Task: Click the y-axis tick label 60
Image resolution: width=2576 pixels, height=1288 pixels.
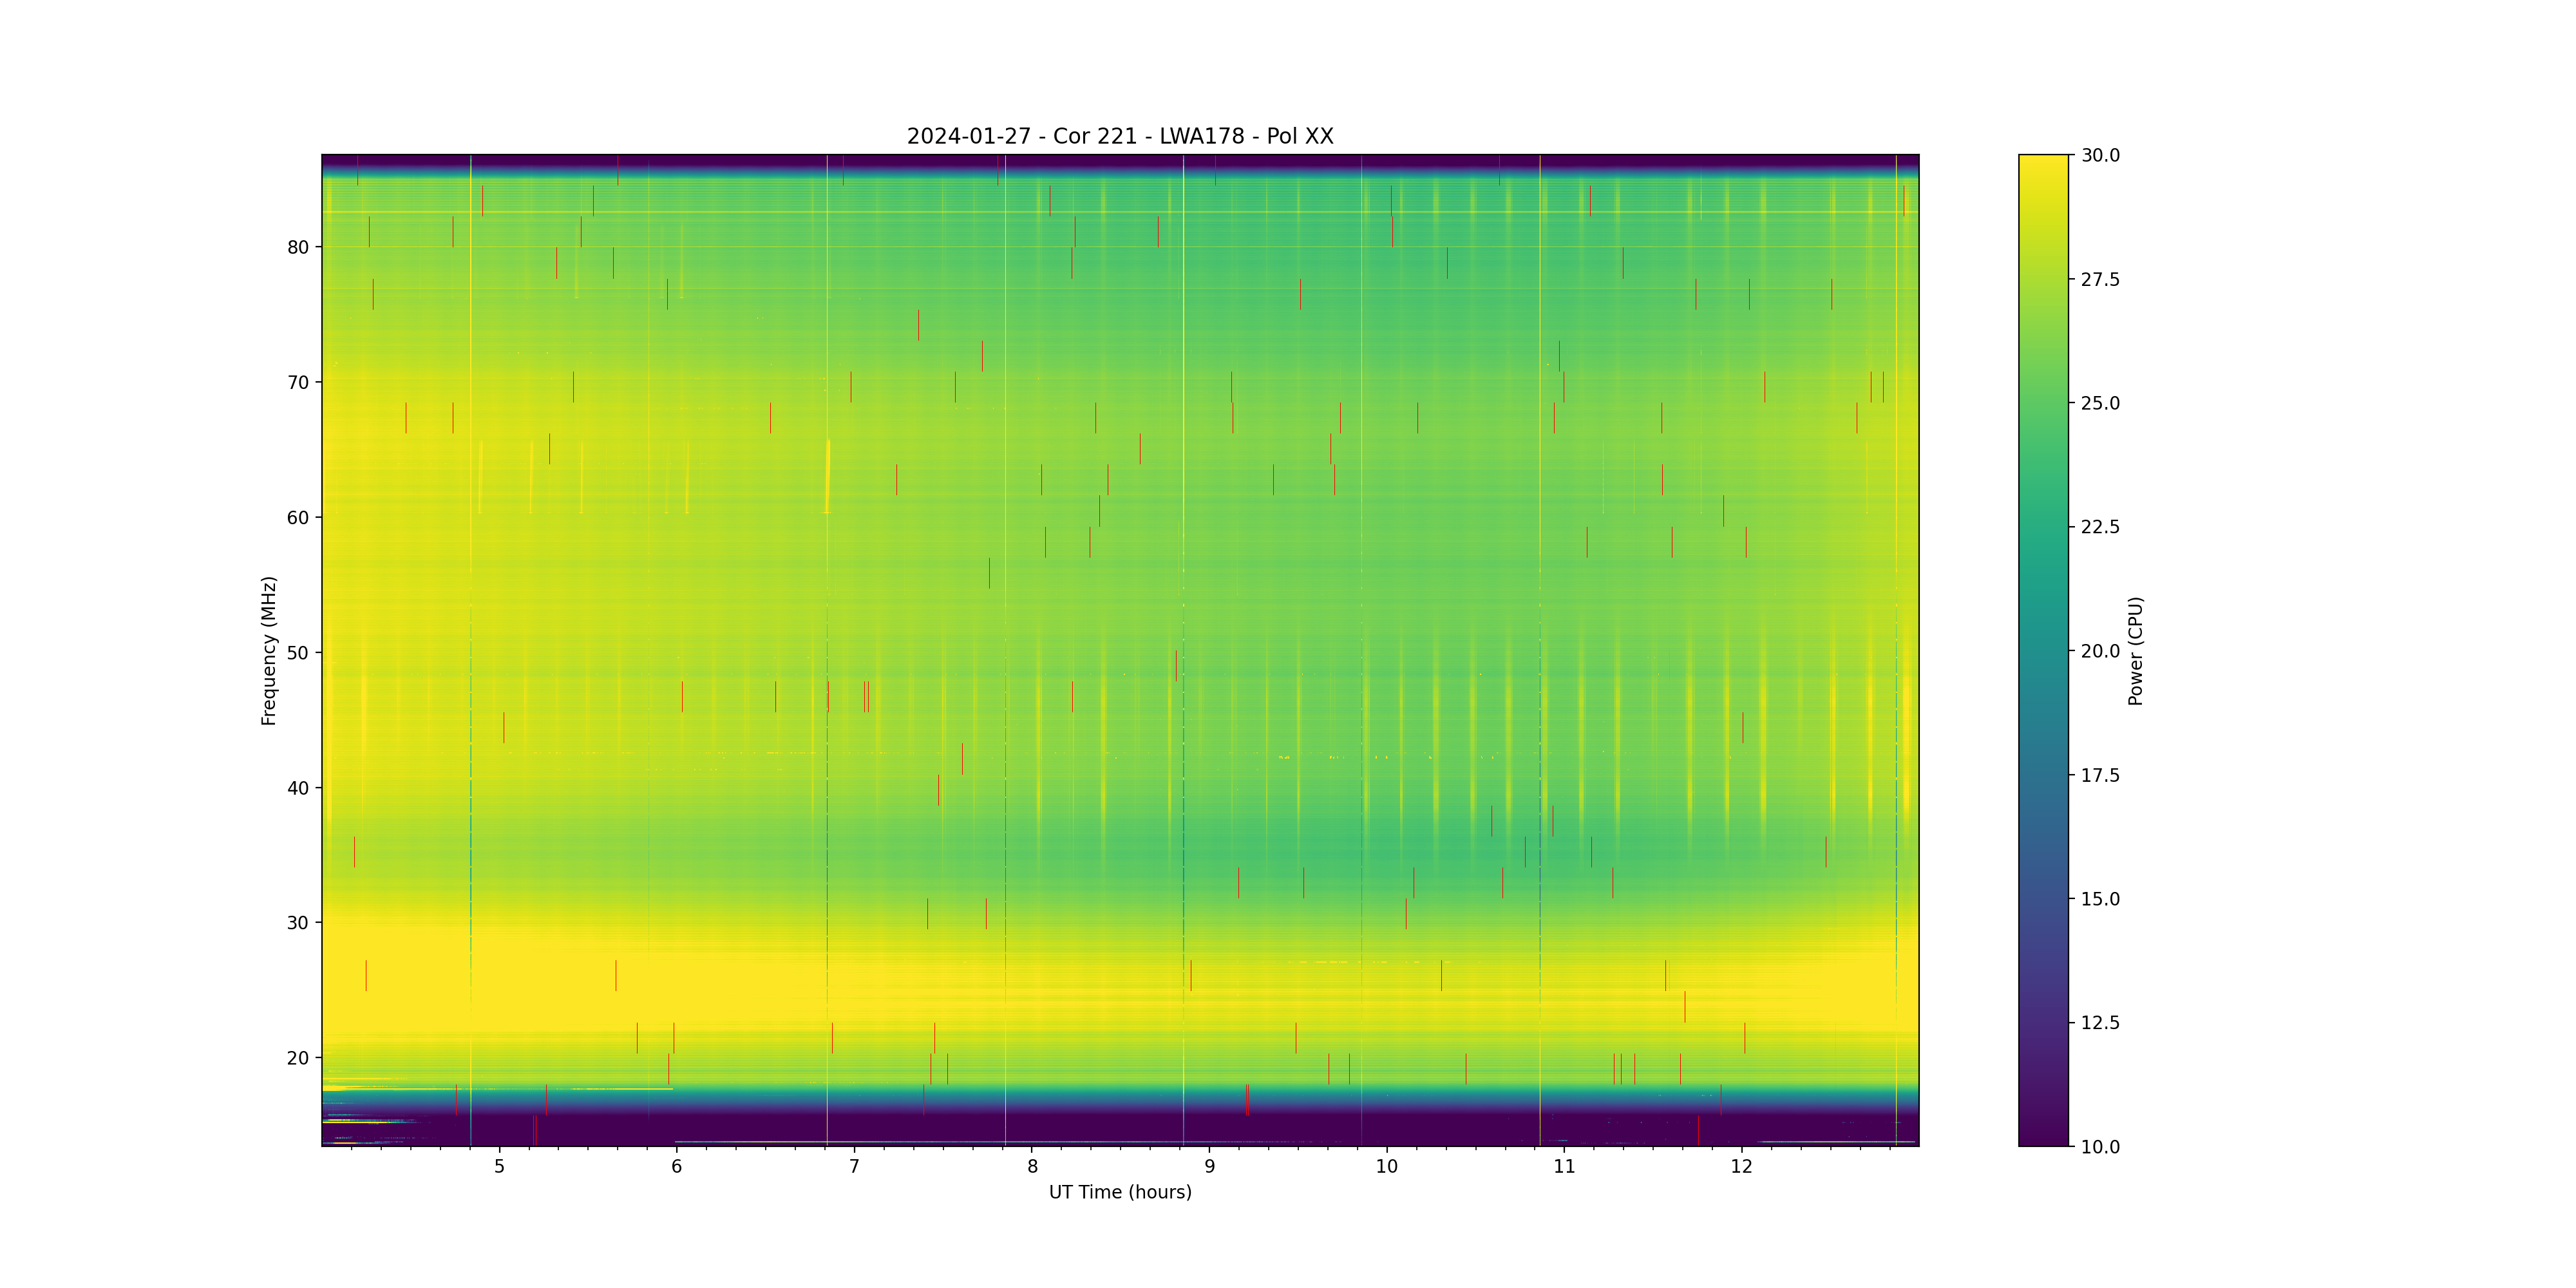Action: point(298,518)
